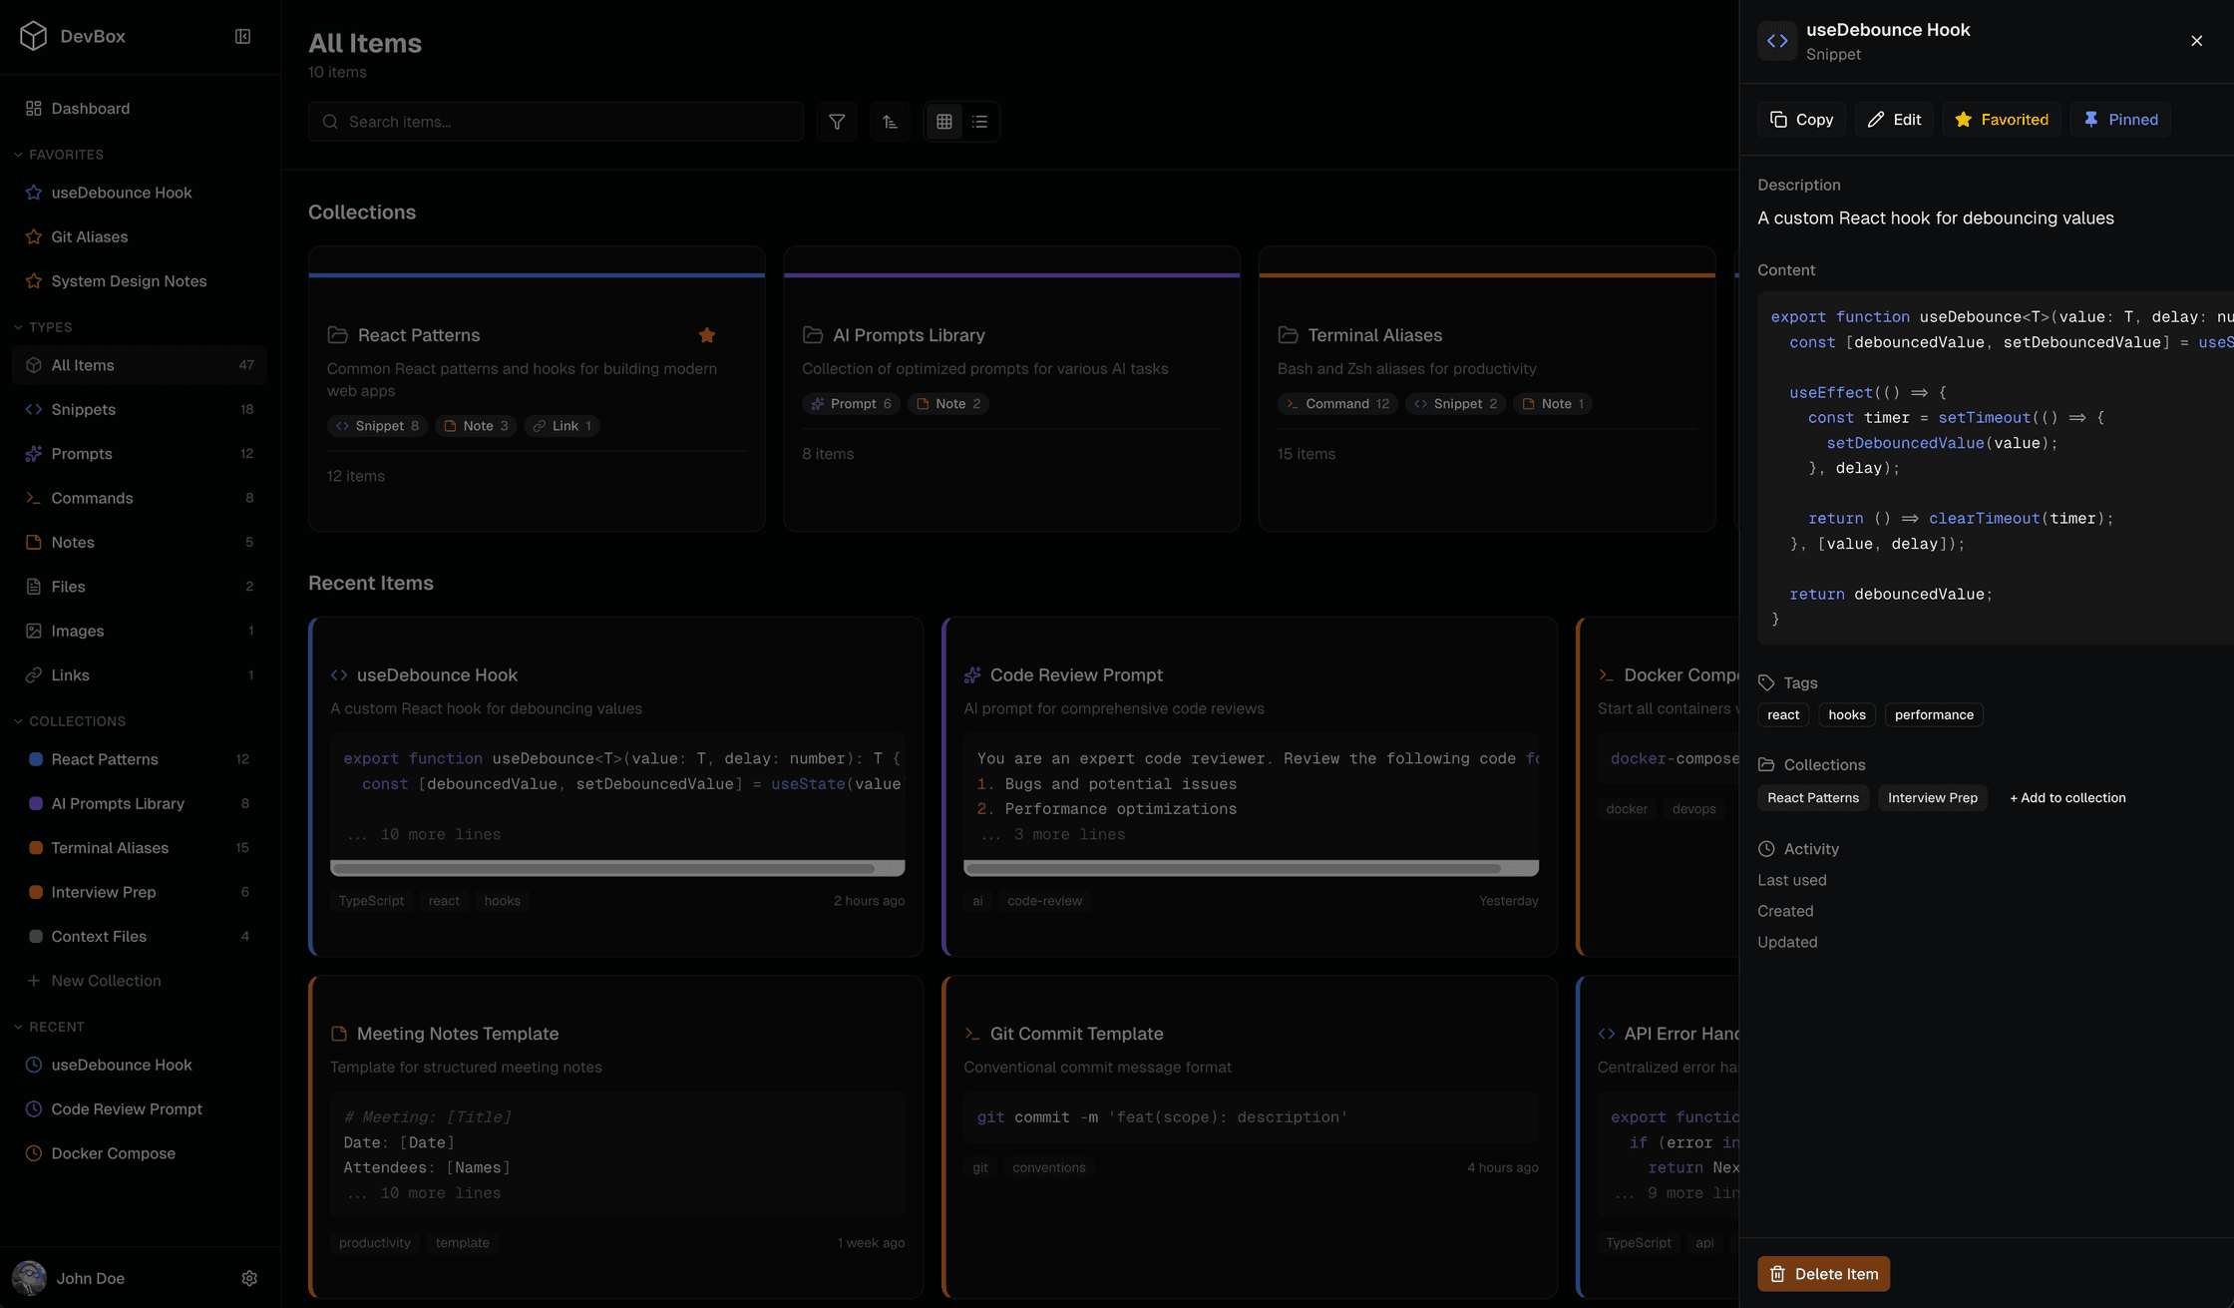
Task: Focus the Search items field
Action: (x=556, y=122)
